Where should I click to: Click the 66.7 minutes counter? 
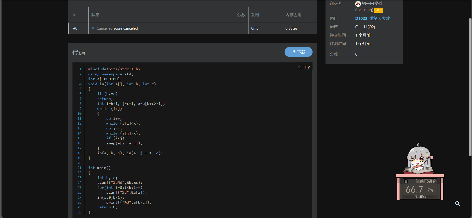[x=414, y=190]
